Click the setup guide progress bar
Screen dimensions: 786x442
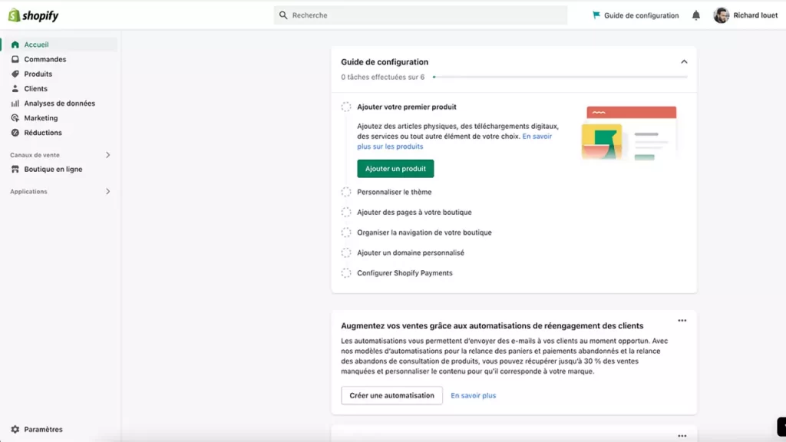(x=560, y=78)
